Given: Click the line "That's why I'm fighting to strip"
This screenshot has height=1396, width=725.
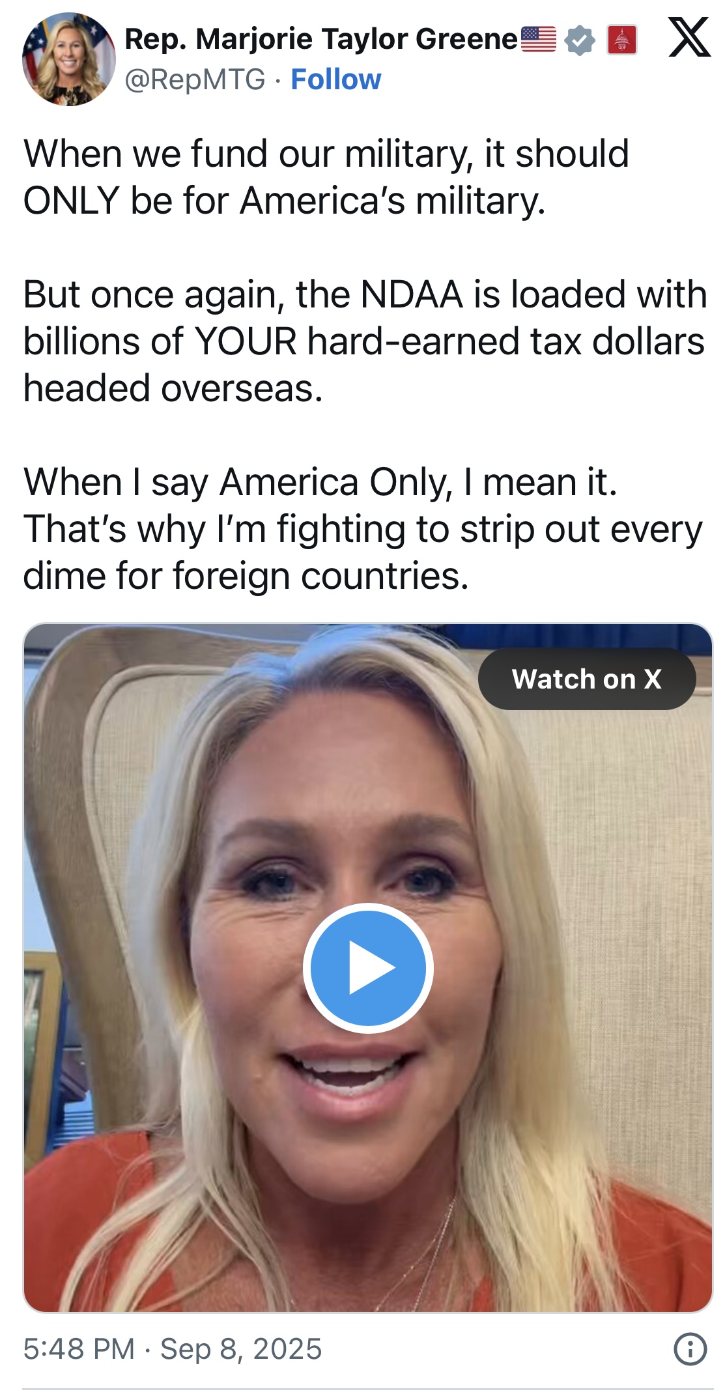Looking at the screenshot, I should [363, 529].
